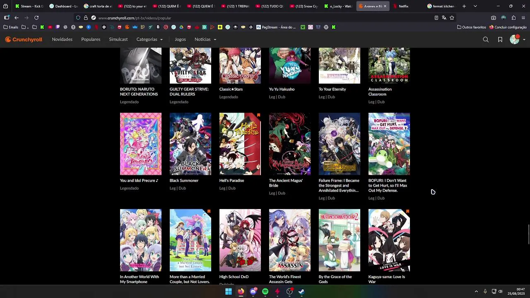Screen dimensions: 530x298
Task: Open the To Your Eternity title link
Action: click(332, 89)
